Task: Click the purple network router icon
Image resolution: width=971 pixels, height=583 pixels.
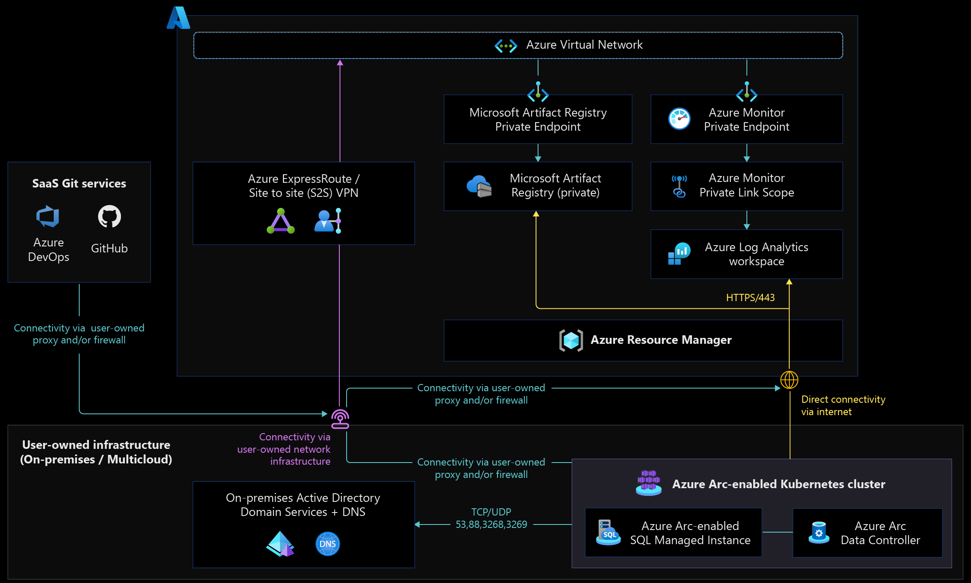Action: coord(340,419)
